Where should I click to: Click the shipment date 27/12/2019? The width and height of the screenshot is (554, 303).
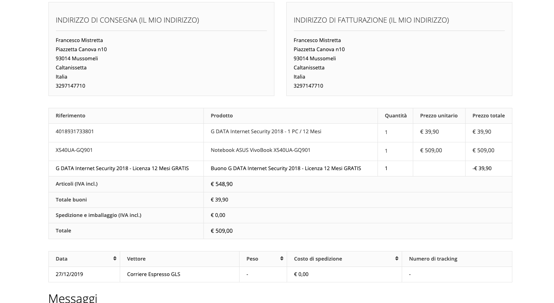[x=69, y=274]
